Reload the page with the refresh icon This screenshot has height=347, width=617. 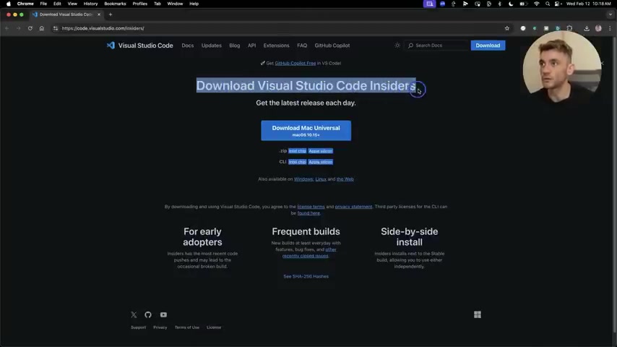pyautogui.click(x=30, y=28)
